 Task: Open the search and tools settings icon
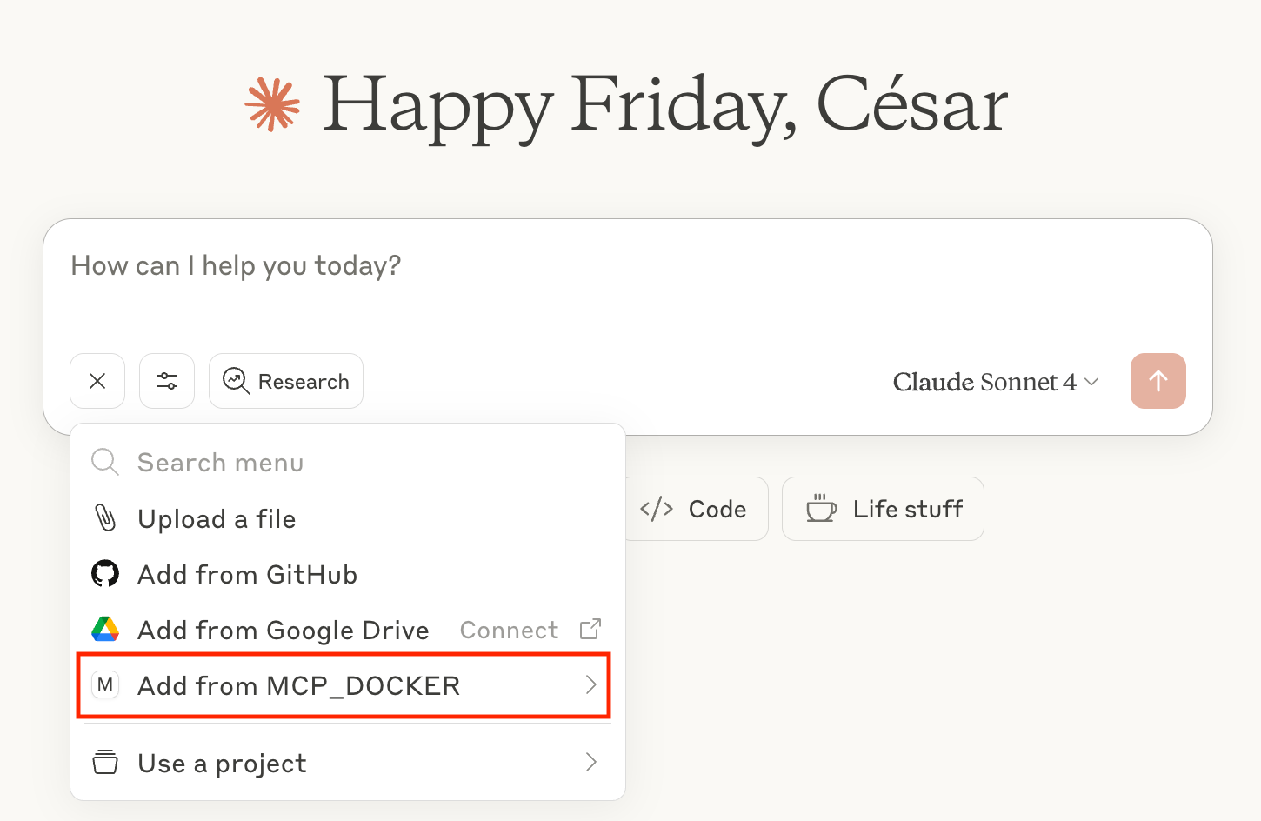coord(167,381)
